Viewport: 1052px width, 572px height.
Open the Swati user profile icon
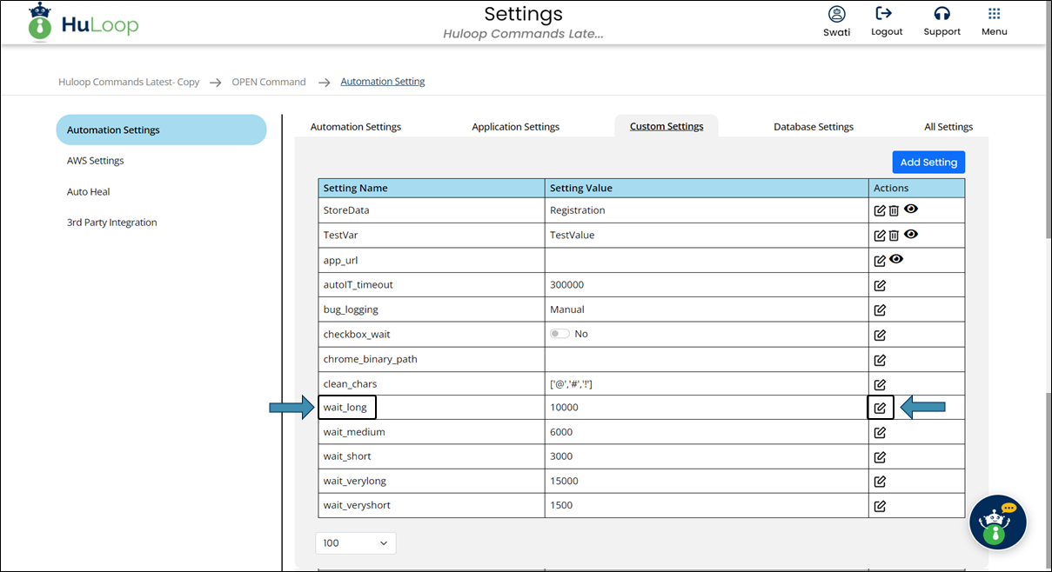836,14
